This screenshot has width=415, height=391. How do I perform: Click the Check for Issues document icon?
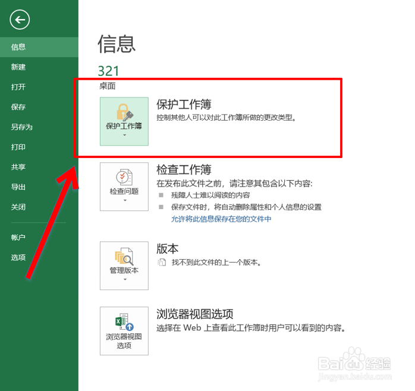(x=124, y=176)
